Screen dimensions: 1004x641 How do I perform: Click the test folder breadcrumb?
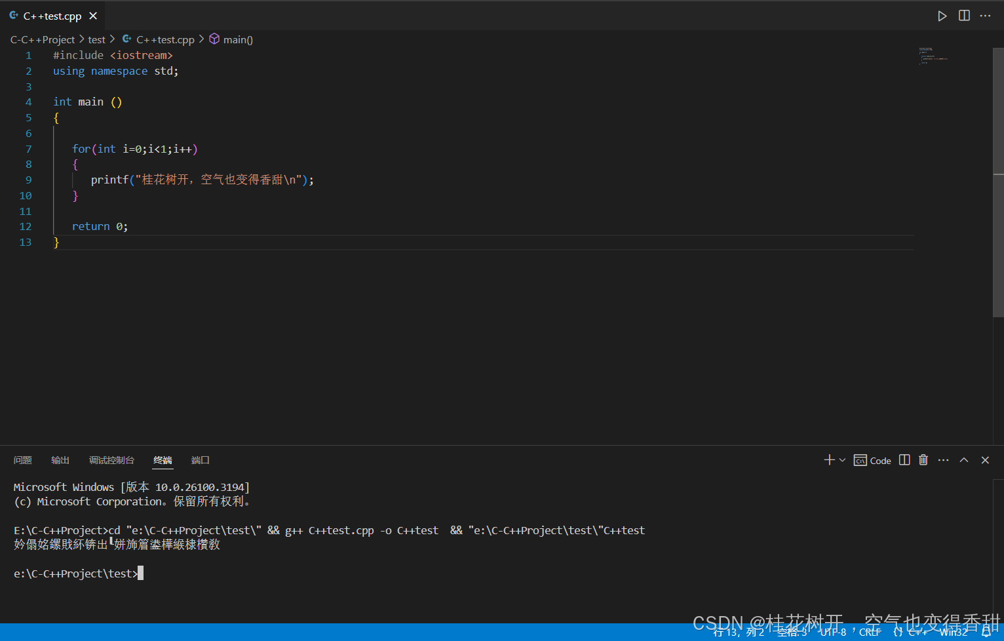(96, 40)
